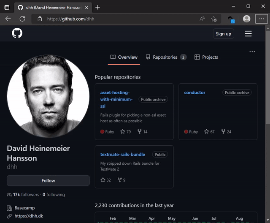
Task: Expand profile options three-dot menu
Action: (252, 52)
